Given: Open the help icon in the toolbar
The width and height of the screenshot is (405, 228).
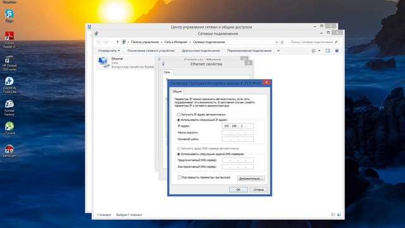Looking at the screenshot, I should tap(337, 51).
